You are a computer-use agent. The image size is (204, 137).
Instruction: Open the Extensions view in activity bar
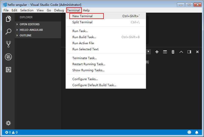tap(8, 70)
